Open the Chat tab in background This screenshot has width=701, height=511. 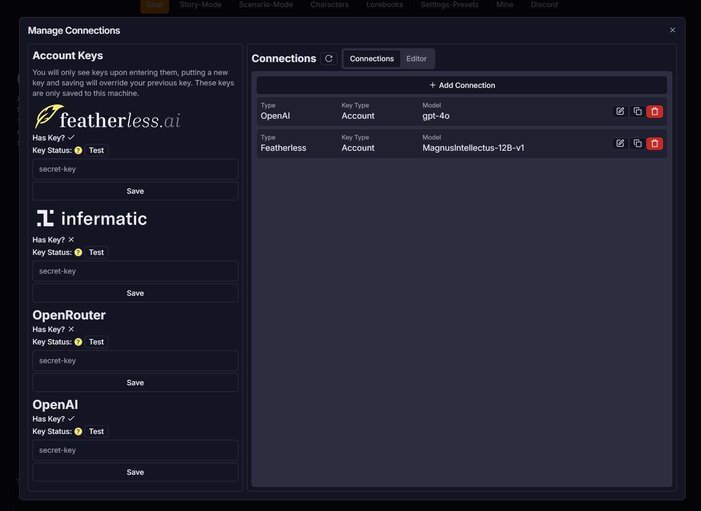click(x=155, y=5)
